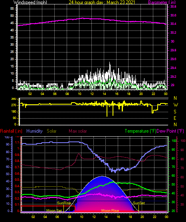Click the "E" compass direction label
The width and height of the screenshot is (186, 222).
175,118
